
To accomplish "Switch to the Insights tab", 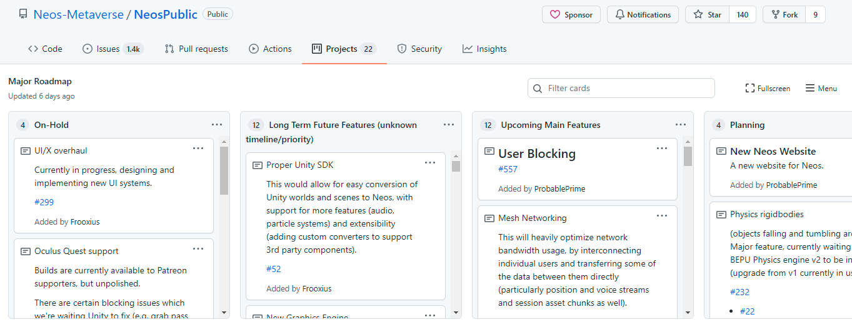I will tap(484, 49).
